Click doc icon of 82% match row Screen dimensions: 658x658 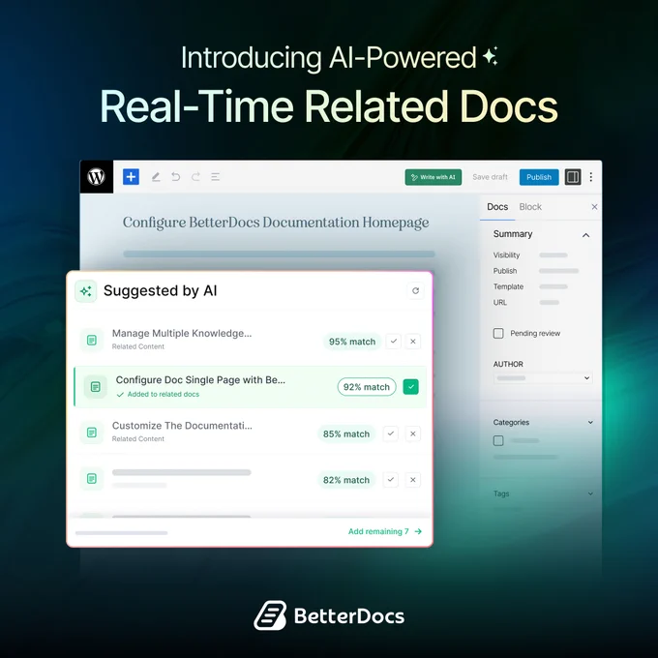pyautogui.click(x=92, y=478)
